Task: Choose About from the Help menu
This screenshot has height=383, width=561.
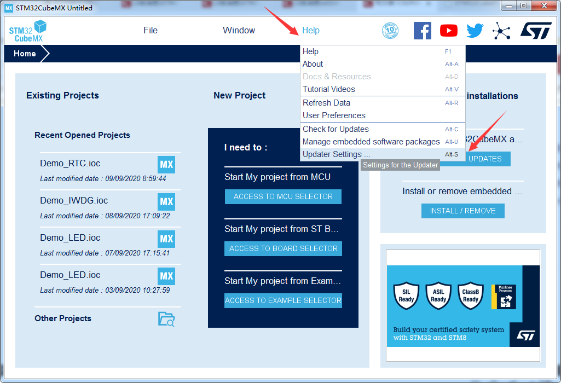Action: click(x=383, y=64)
